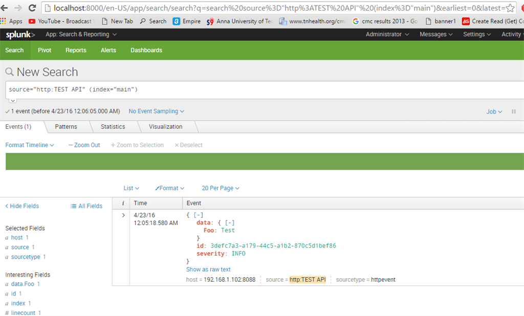Open the Anna University of Tec bookmark
This screenshot has width=524, height=316.
pyautogui.click(x=239, y=21)
